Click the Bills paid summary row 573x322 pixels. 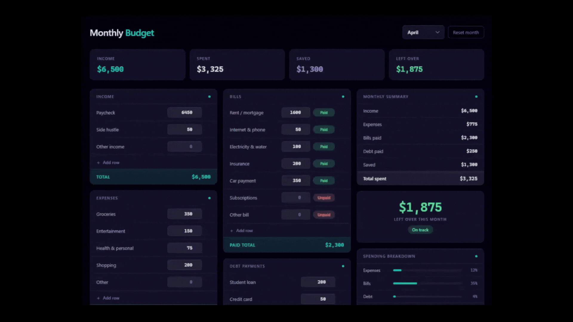tap(420, 138)
